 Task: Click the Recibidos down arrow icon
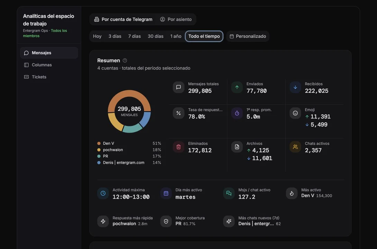tap(295, 87)
